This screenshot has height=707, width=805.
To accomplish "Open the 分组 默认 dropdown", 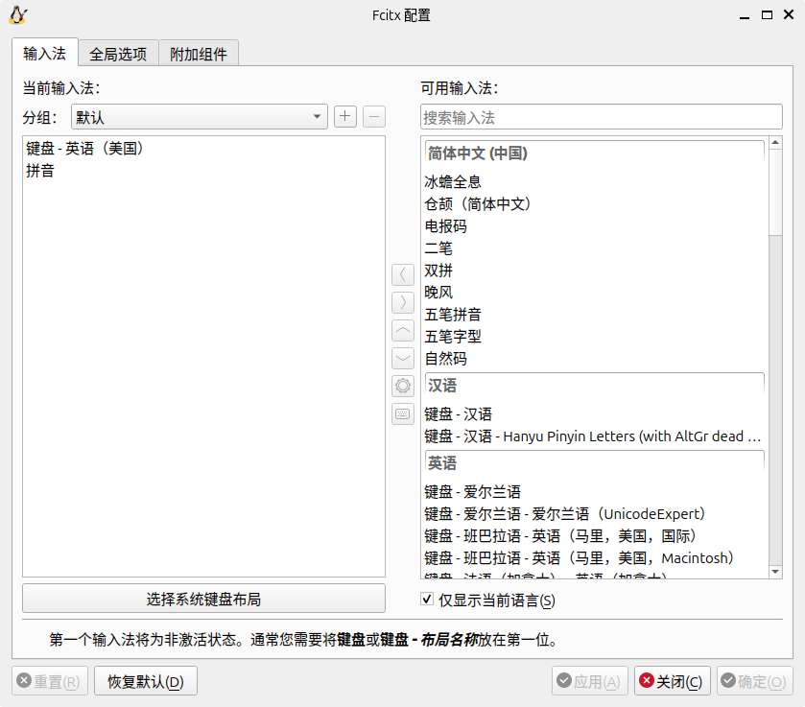I will [x=200, y=117].
